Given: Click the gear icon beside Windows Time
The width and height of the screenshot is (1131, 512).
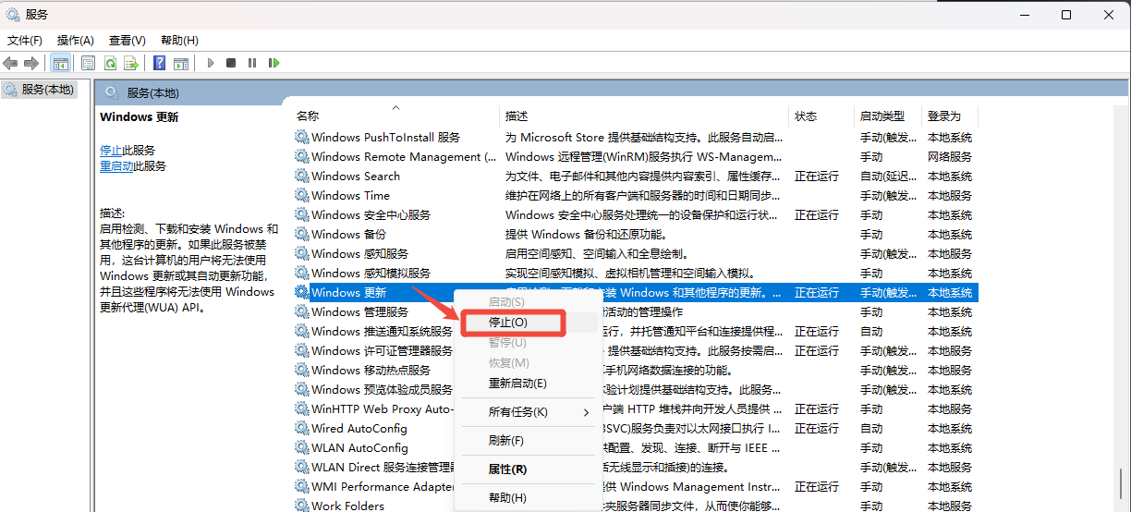Looking at the screenshot, I should (x=302, y=195).
